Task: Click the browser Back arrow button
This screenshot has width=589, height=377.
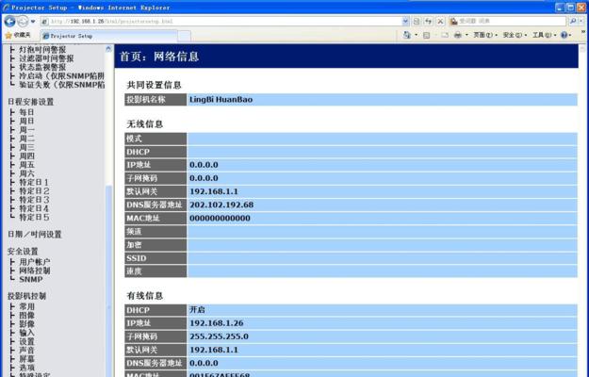Action: point(9,21)
